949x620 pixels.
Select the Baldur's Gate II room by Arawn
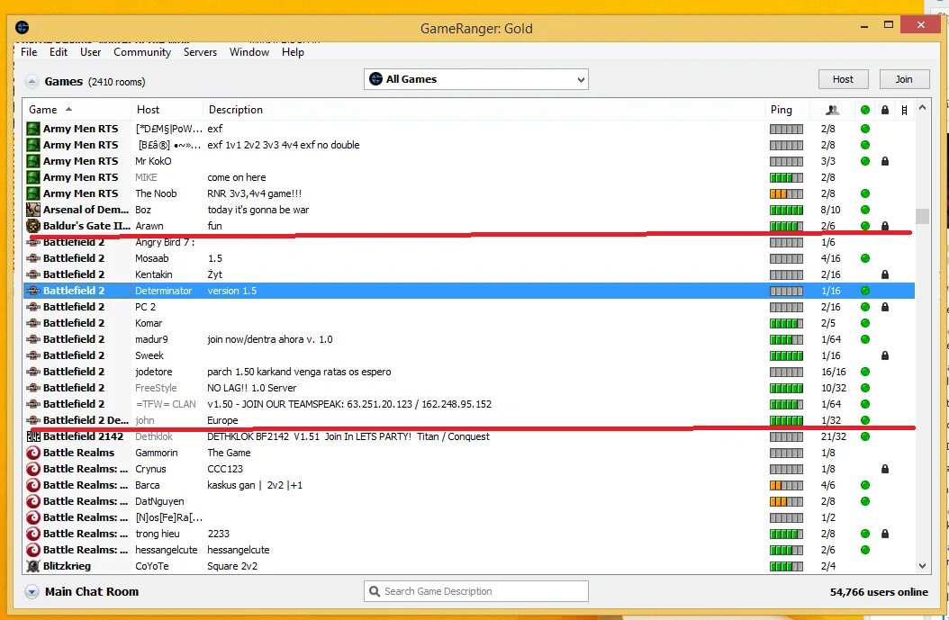click(x=469, y=226)
